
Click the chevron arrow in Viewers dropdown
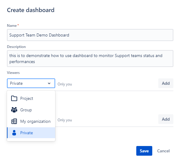point(49,83)
